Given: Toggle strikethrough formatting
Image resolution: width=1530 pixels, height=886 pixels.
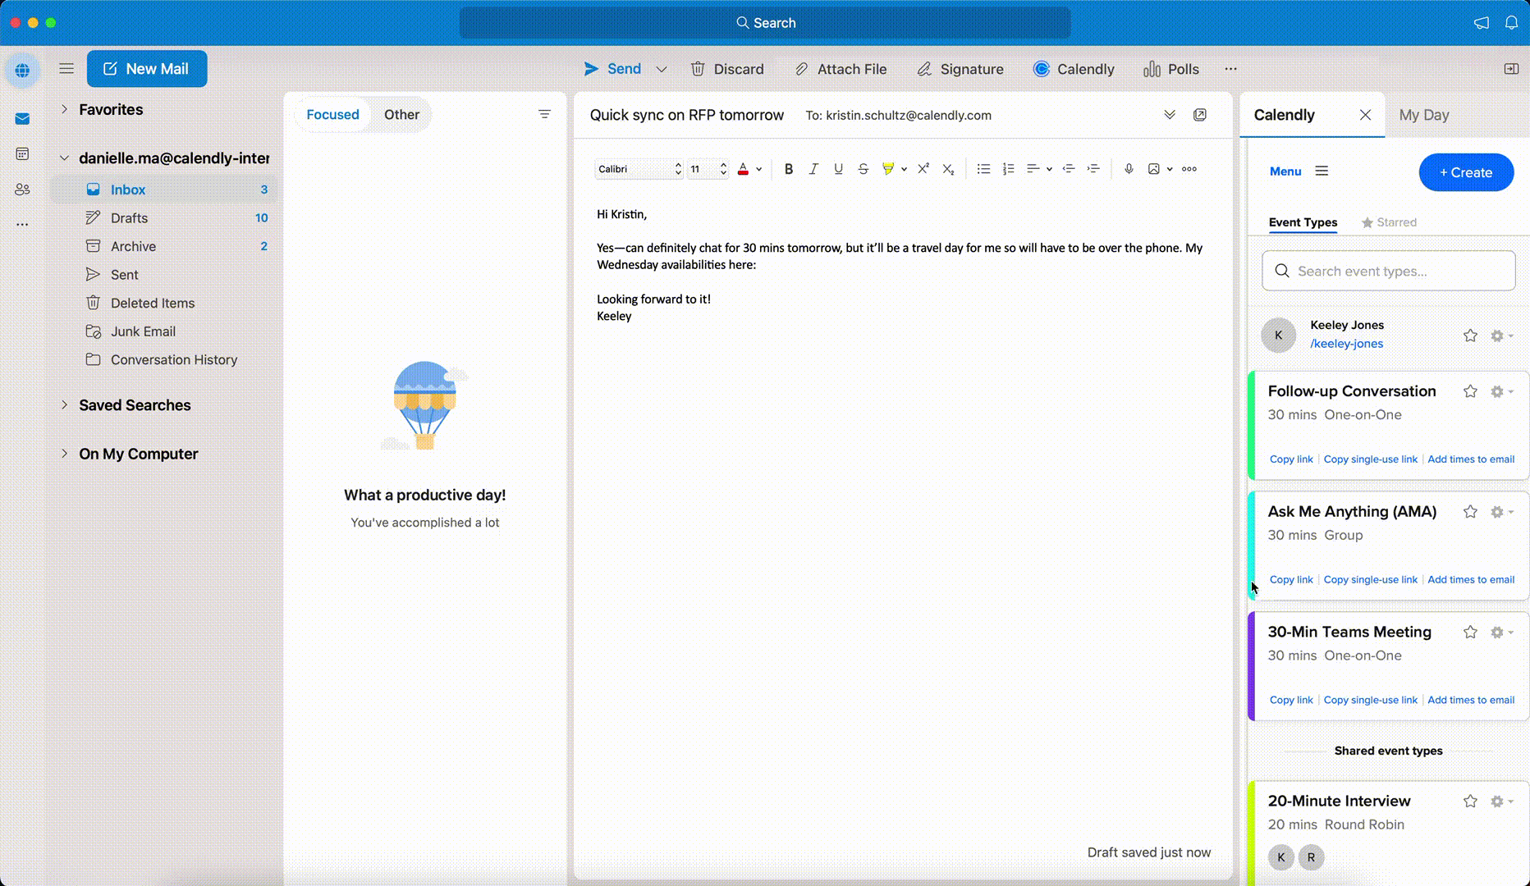Looking at the screenshot, I should [x=863, y=169].
